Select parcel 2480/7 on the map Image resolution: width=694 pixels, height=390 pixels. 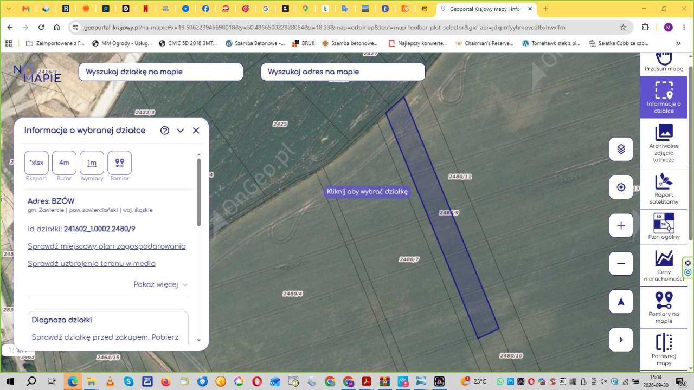[x=409, y=259]
